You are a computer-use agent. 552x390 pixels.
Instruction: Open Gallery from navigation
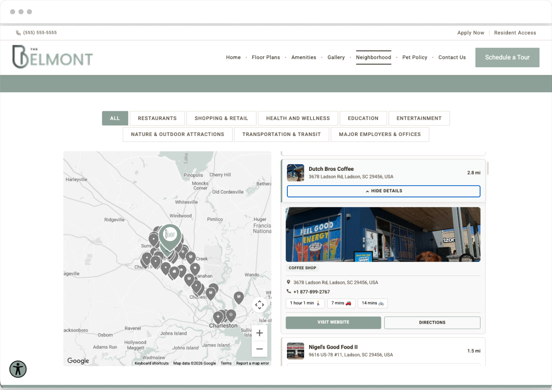point(336,58)
